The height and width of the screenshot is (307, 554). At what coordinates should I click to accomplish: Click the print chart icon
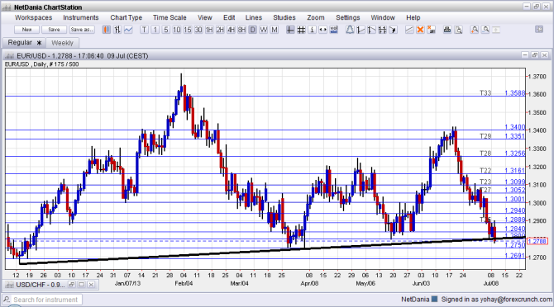click(x=447, y=30)
